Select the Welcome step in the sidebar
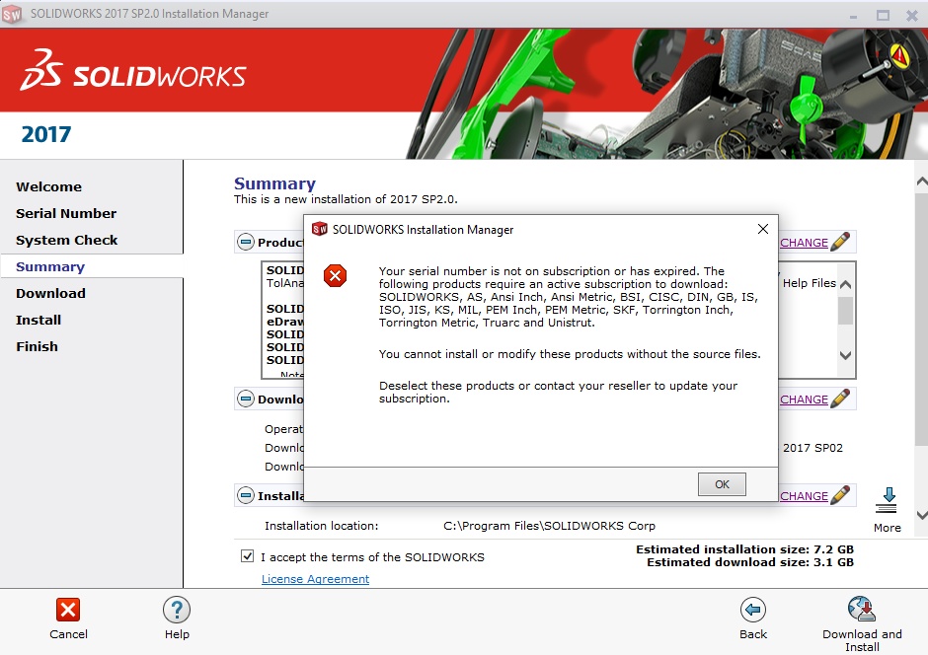The width and height of the screenshot is (928, 655). (x=49, y=186)
